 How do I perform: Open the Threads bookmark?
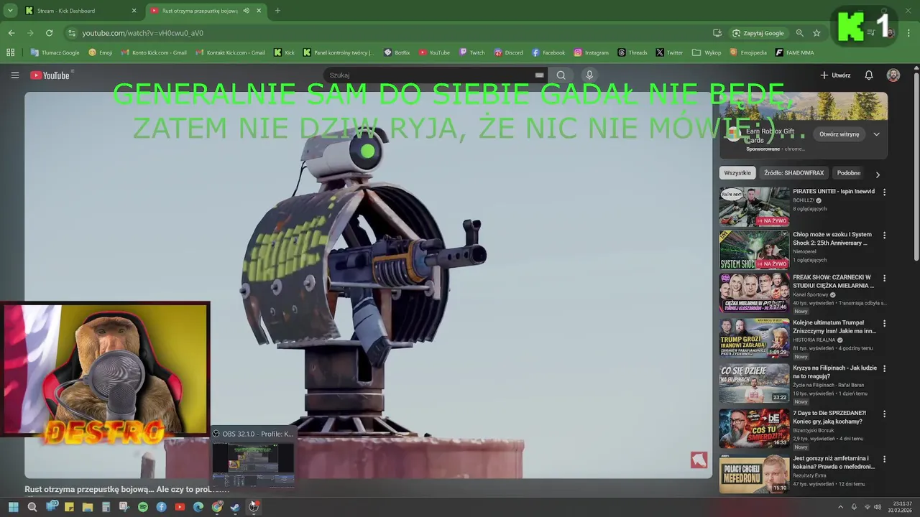[632, 52]
